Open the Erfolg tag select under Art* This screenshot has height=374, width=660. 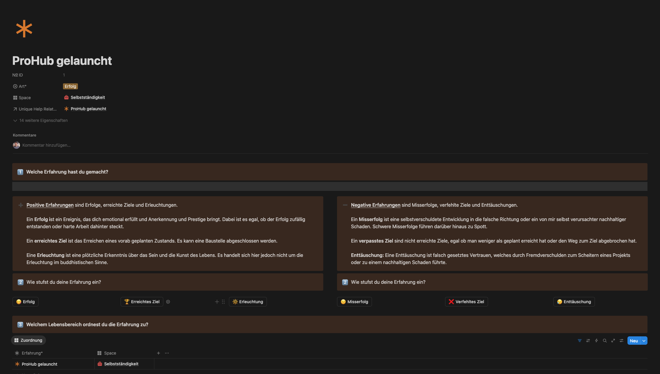pos(70,86)
